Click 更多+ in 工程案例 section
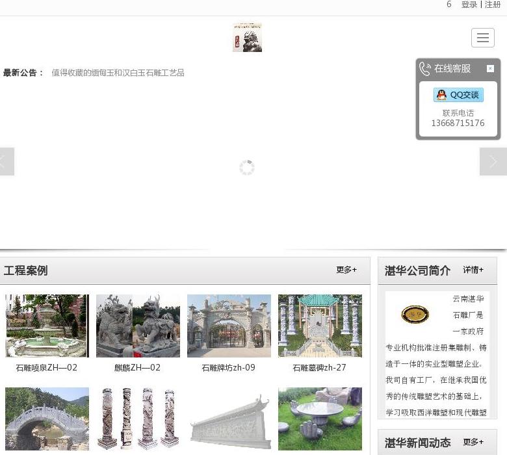 [x=346, y=269]
